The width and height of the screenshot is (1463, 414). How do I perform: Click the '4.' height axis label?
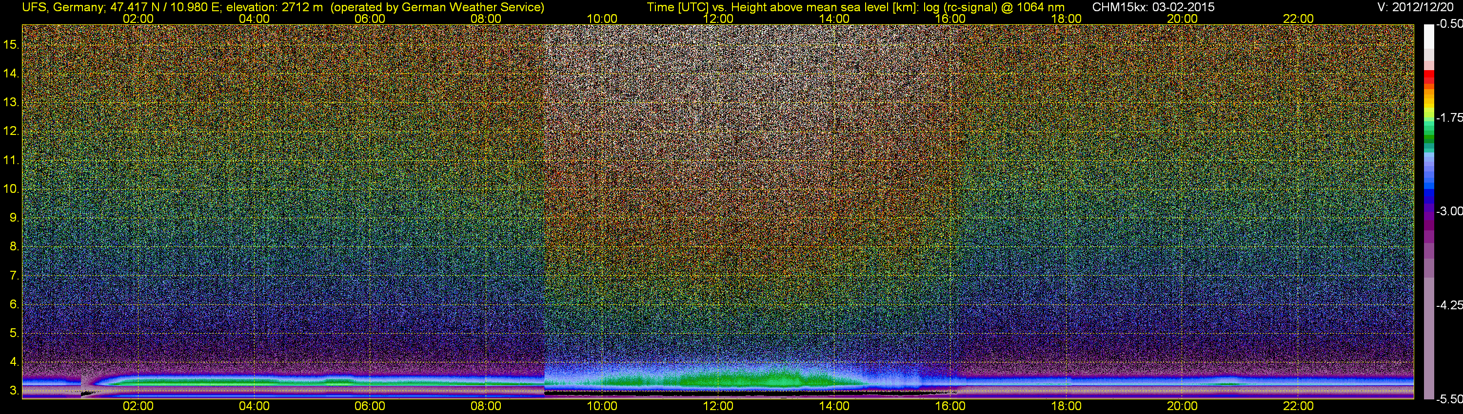pos(14,362)
